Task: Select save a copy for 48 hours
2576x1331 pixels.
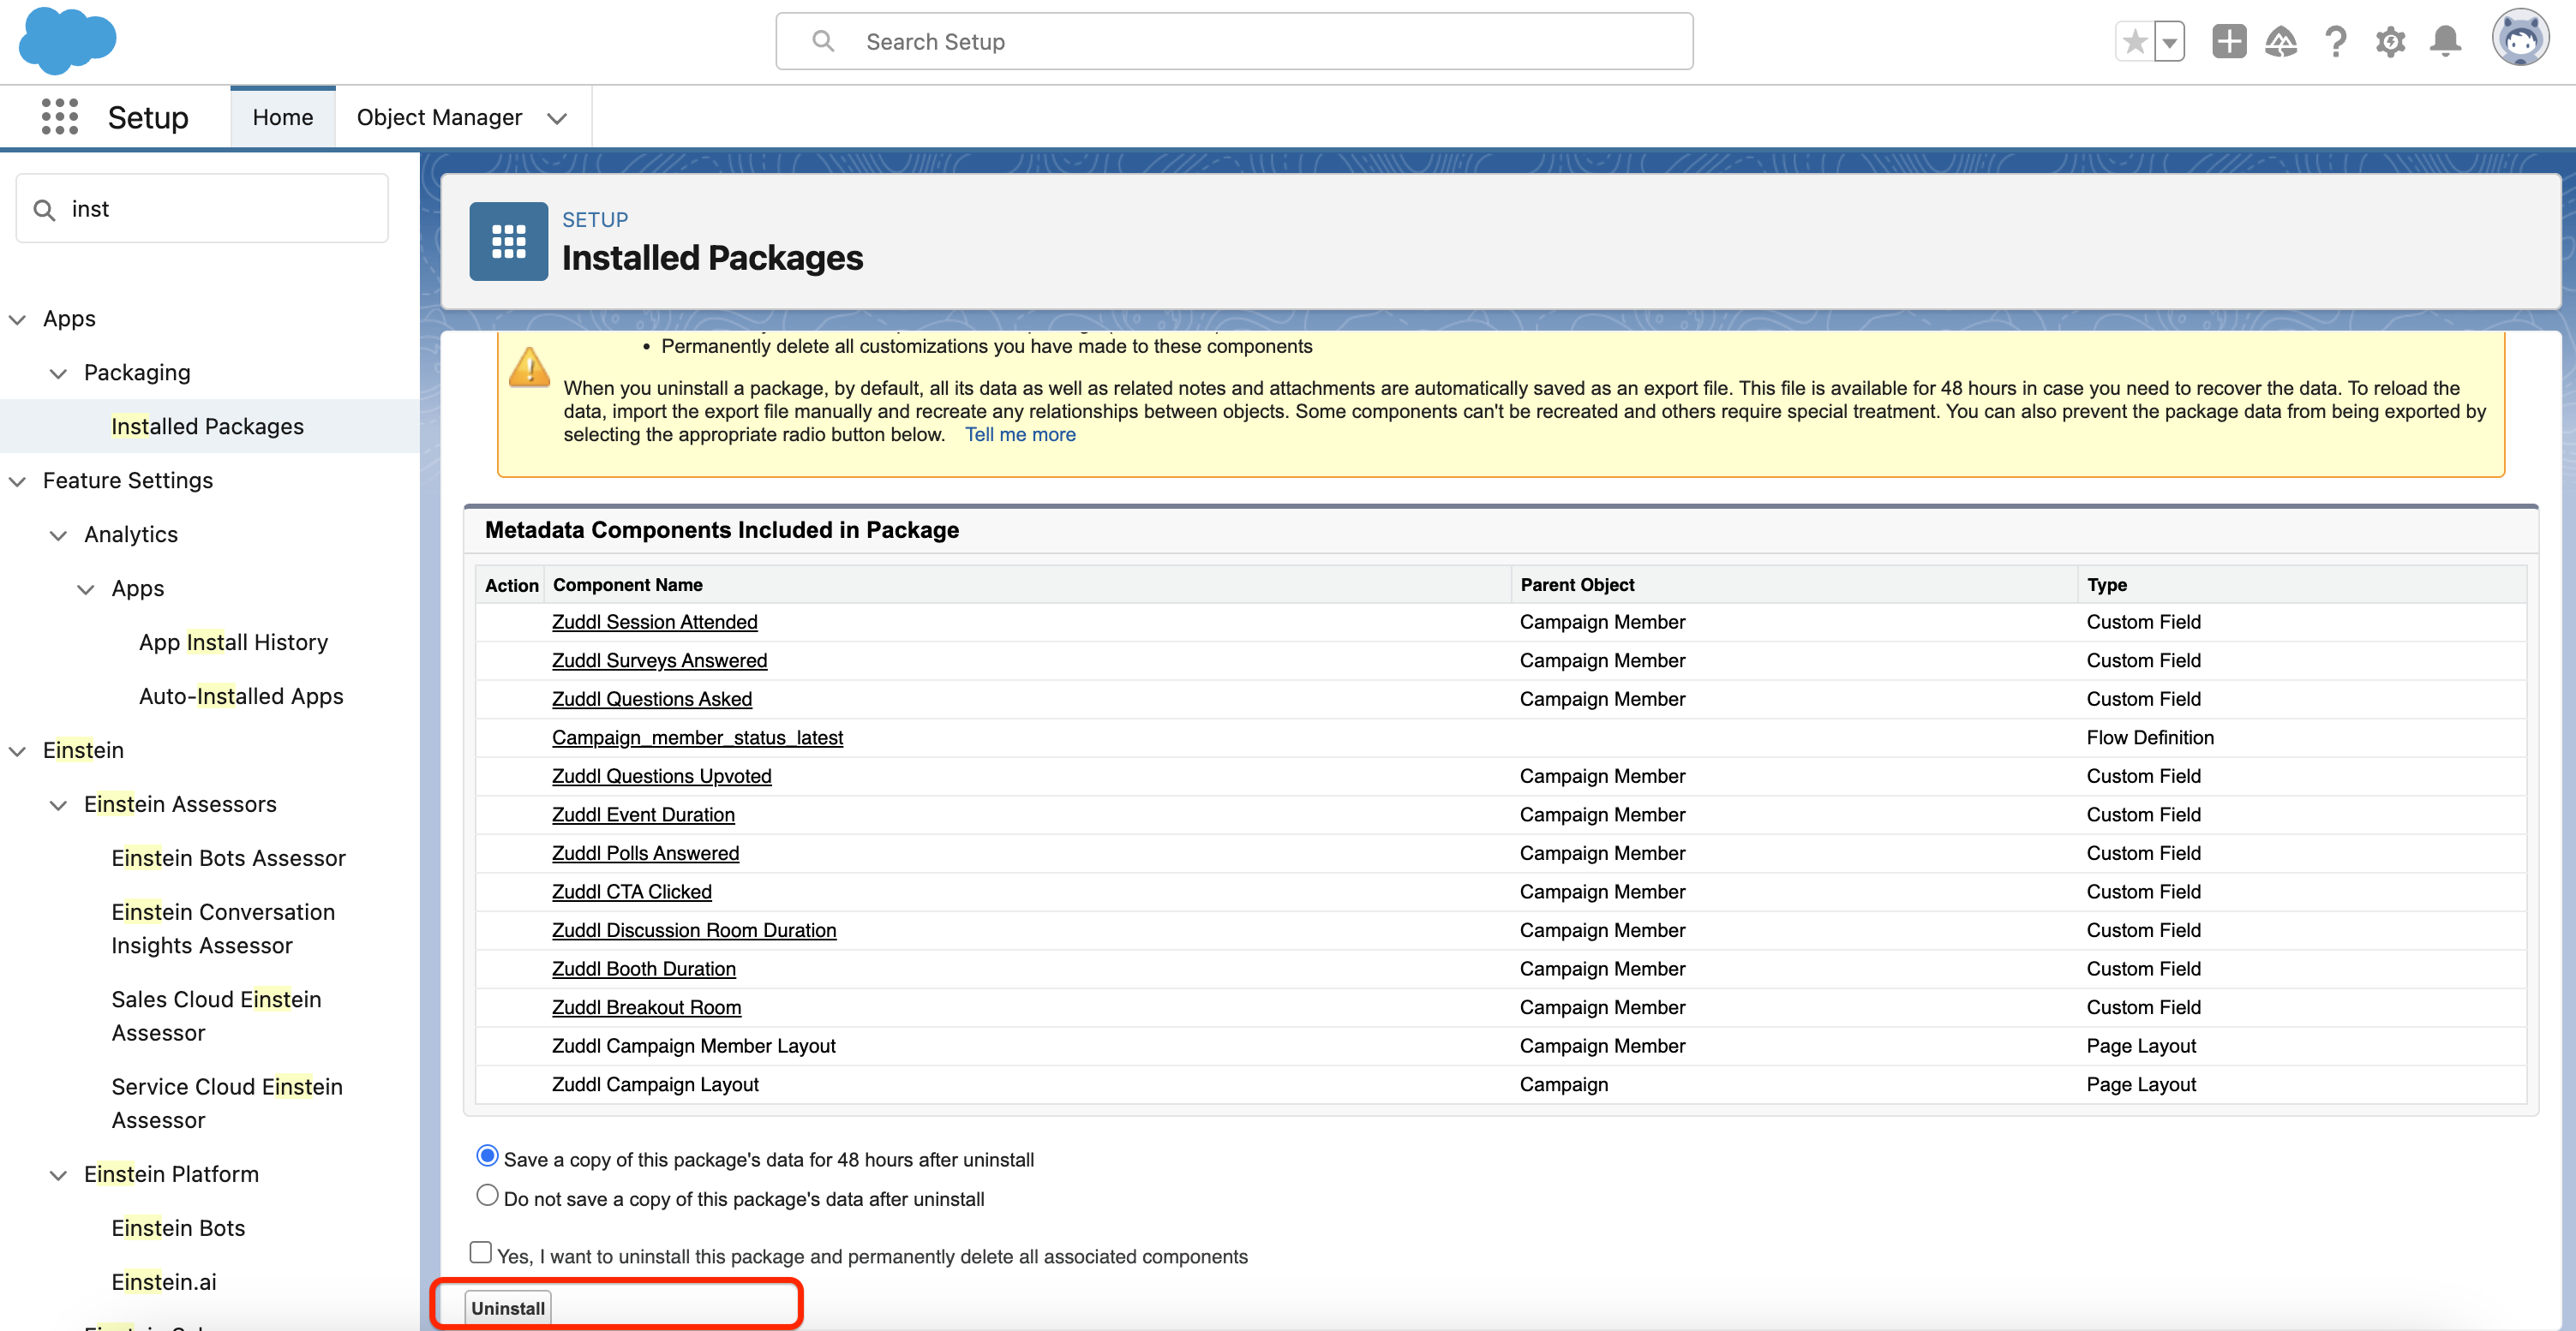Action: click(487, 1156)
